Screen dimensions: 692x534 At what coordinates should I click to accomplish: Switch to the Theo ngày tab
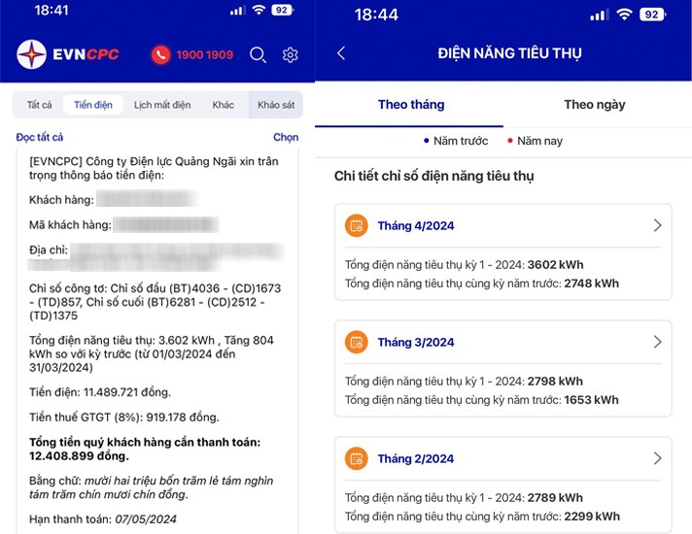click(x=594, y=105)
